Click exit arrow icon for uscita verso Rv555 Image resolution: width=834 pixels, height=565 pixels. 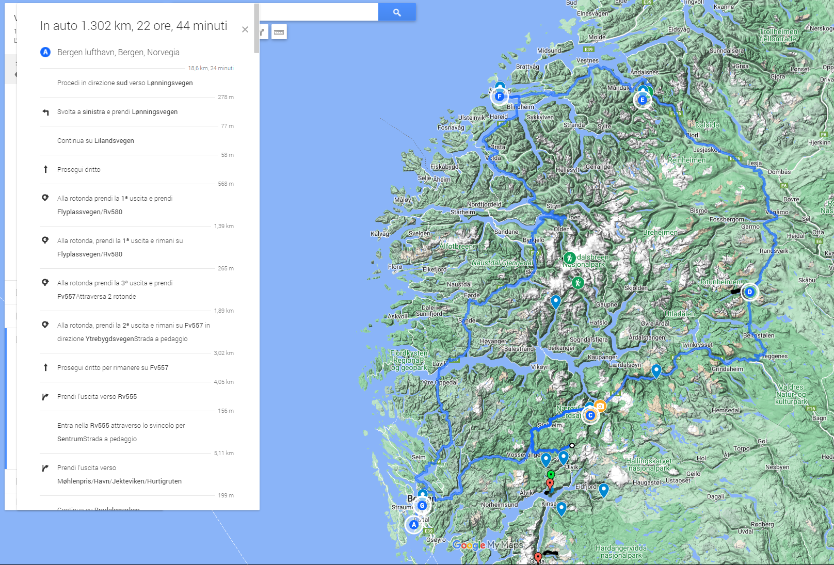tap(45, 397)
